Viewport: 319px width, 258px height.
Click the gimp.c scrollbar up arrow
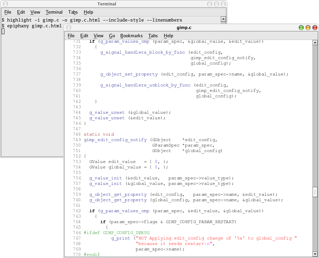click(x=315, y=42)
